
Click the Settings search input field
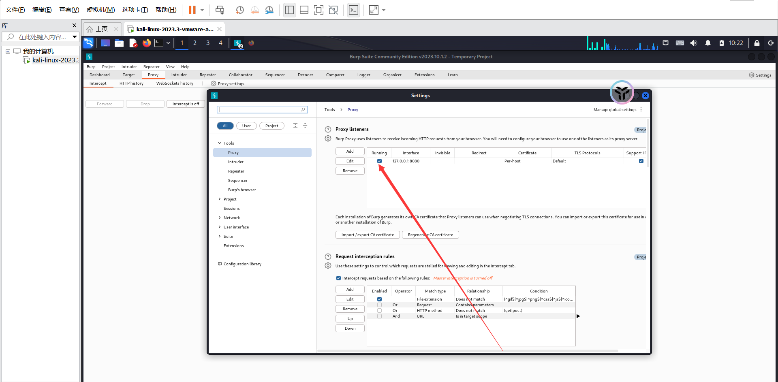(262, 110)
